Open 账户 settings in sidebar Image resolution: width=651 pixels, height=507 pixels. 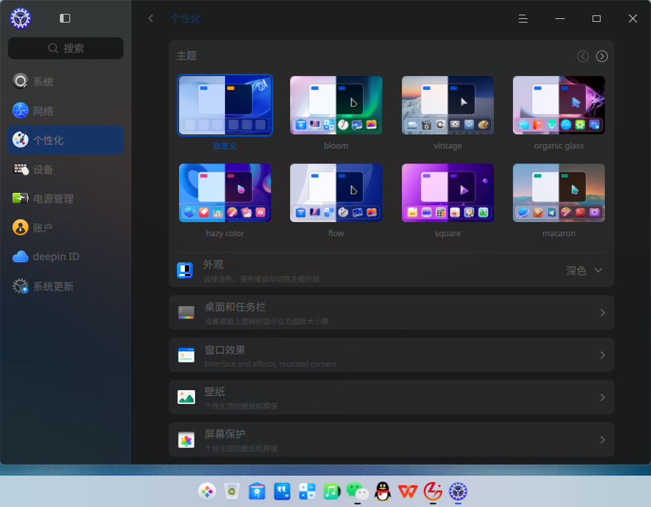pyautogui.click(x=66, y=227)
